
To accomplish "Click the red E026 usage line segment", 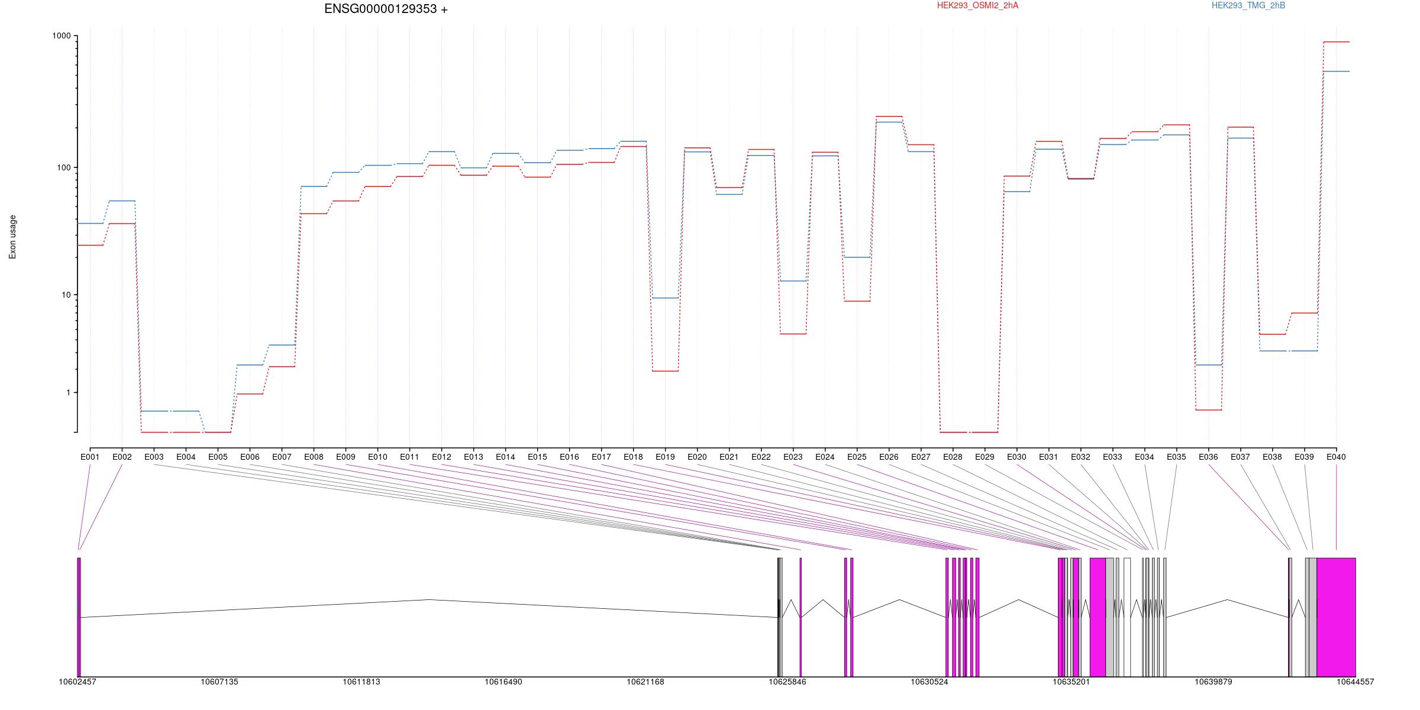I will tap(889, 117).
